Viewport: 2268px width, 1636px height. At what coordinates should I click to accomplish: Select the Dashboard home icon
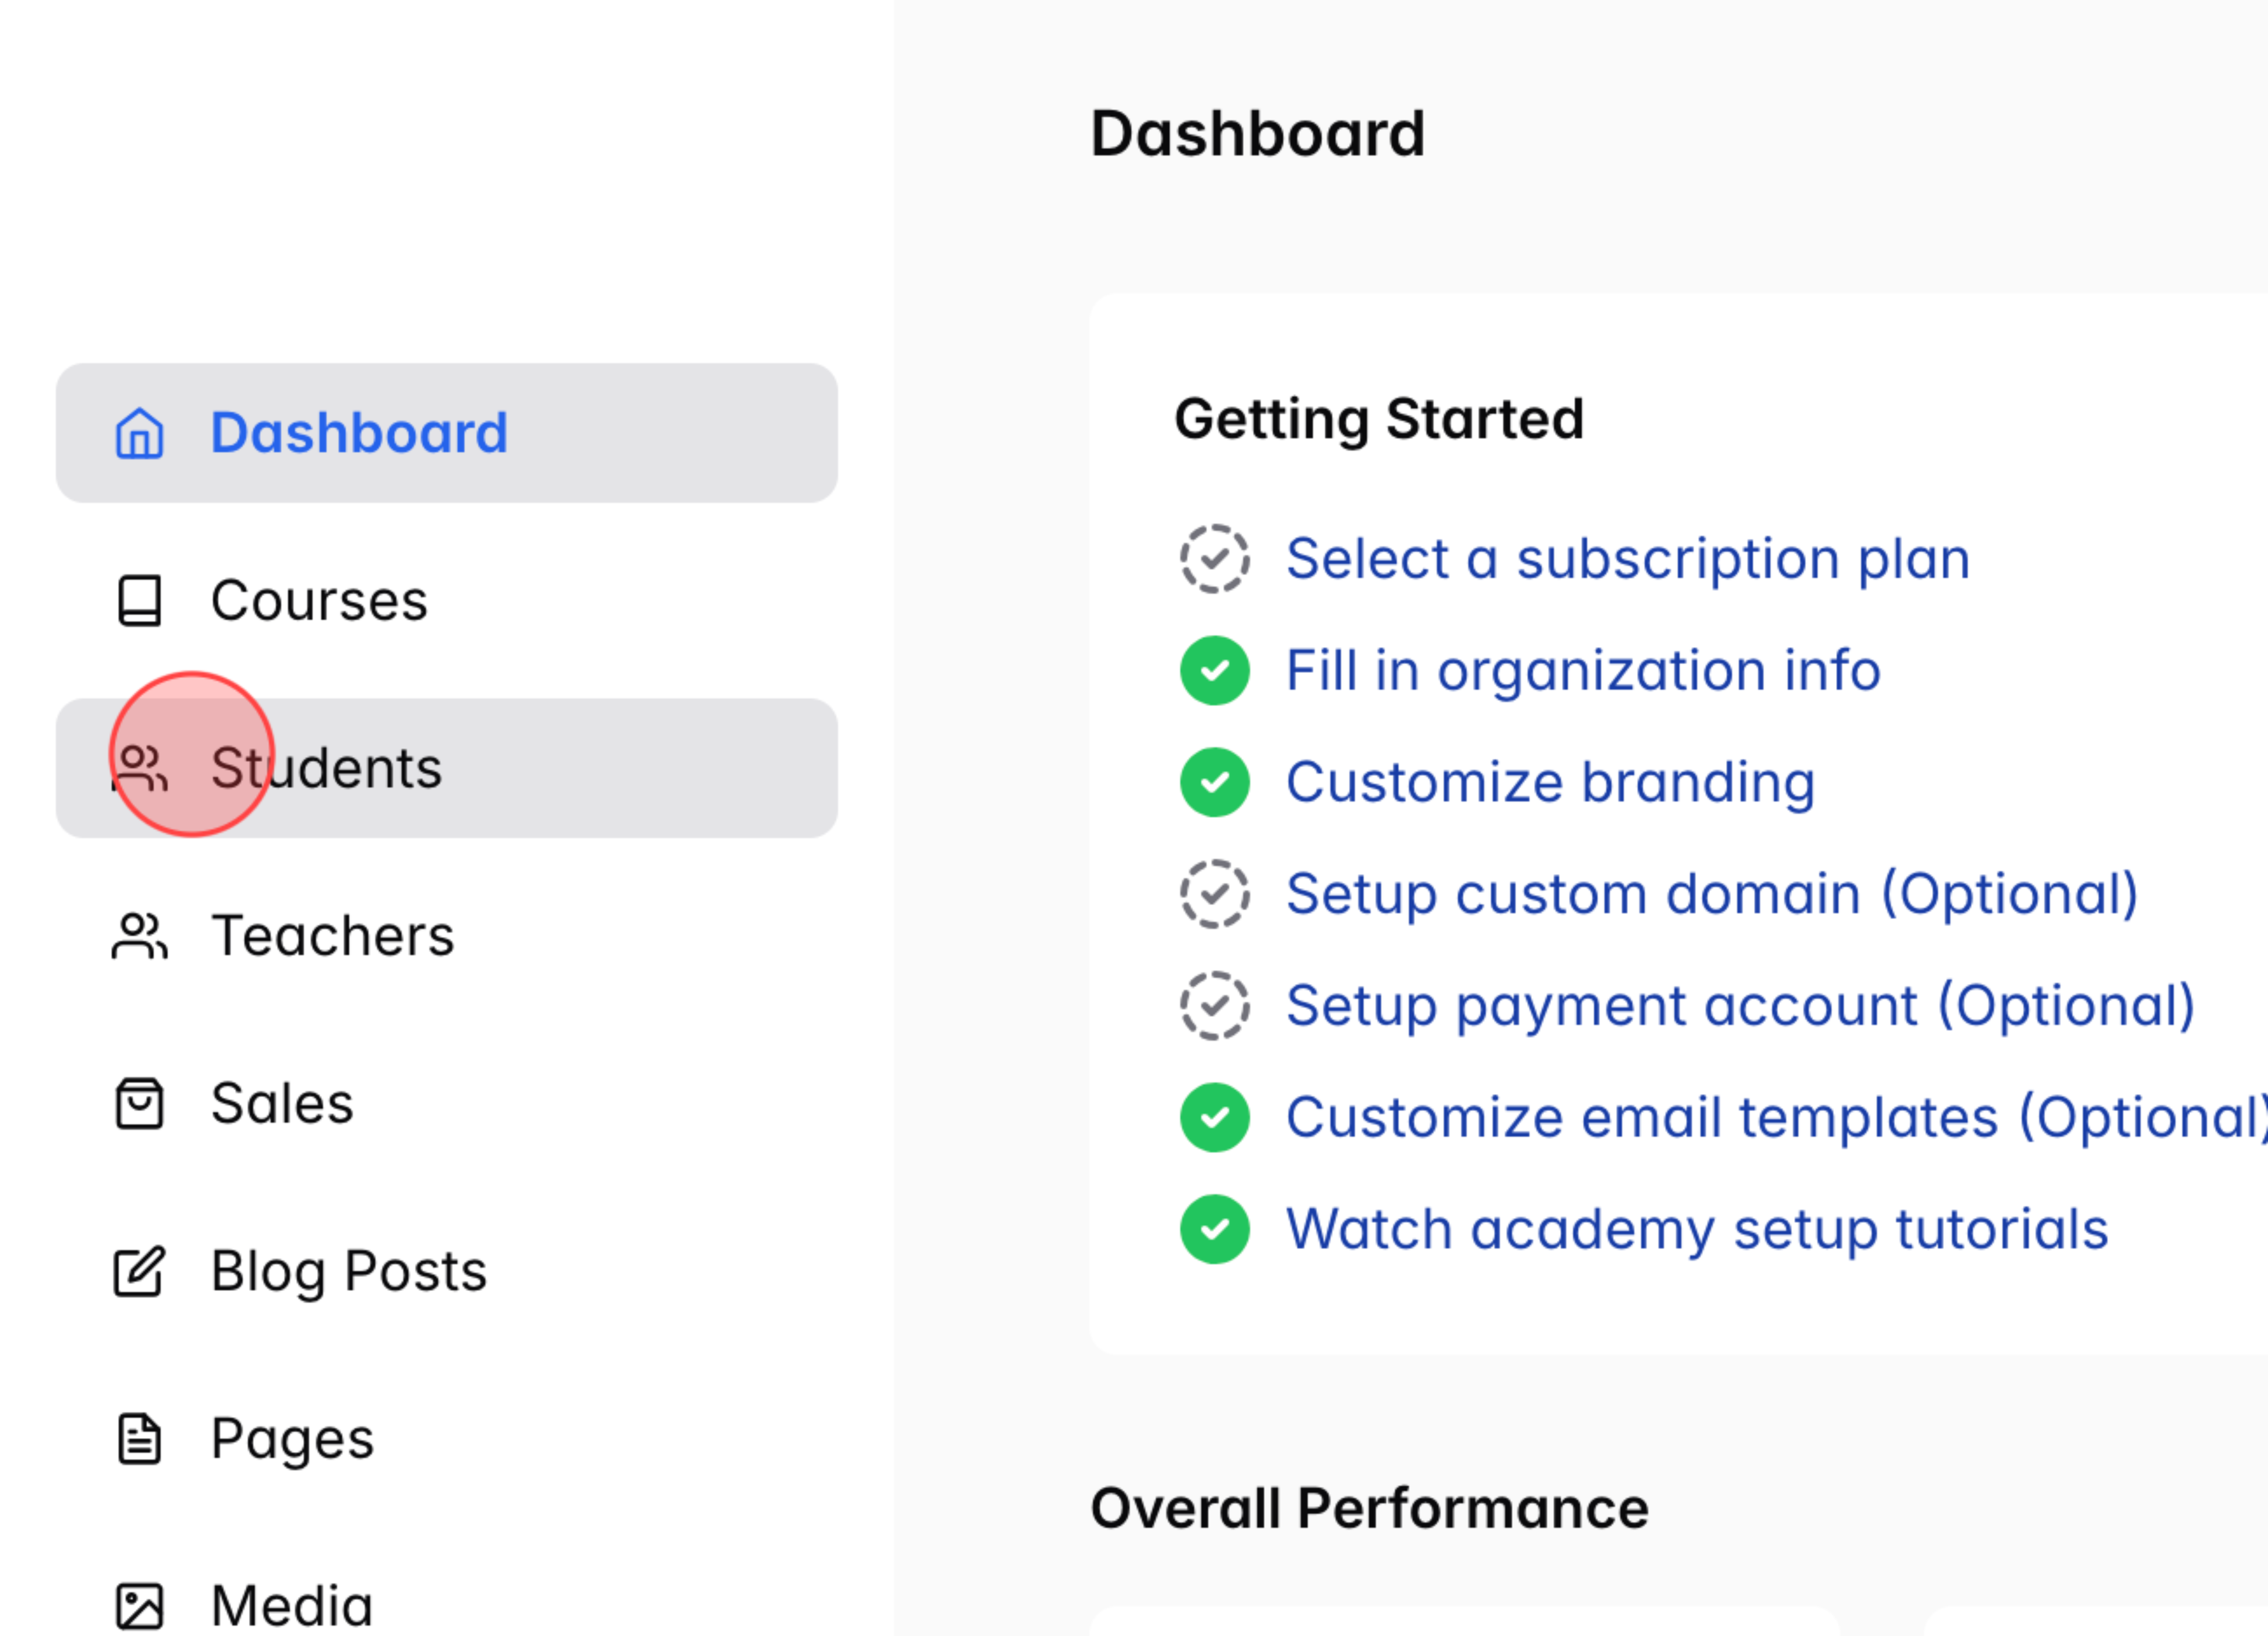click(140, 434)
